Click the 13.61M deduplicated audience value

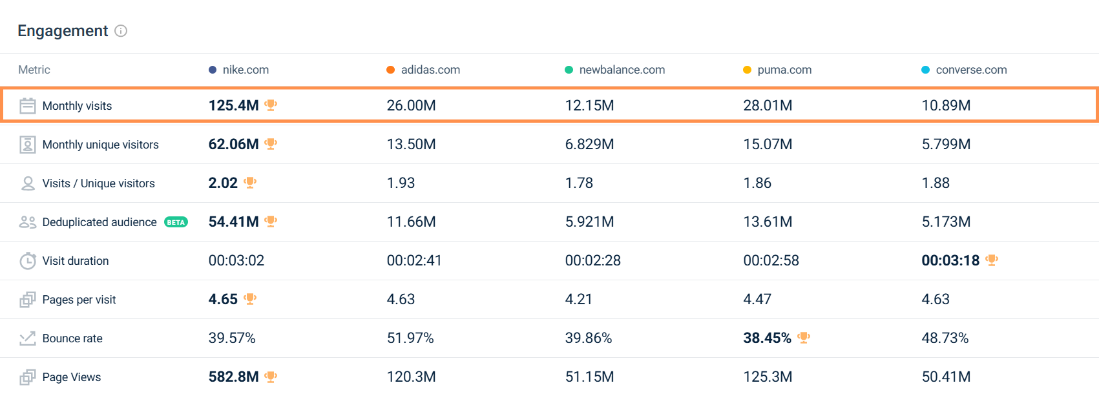click(x=768, y=222)
